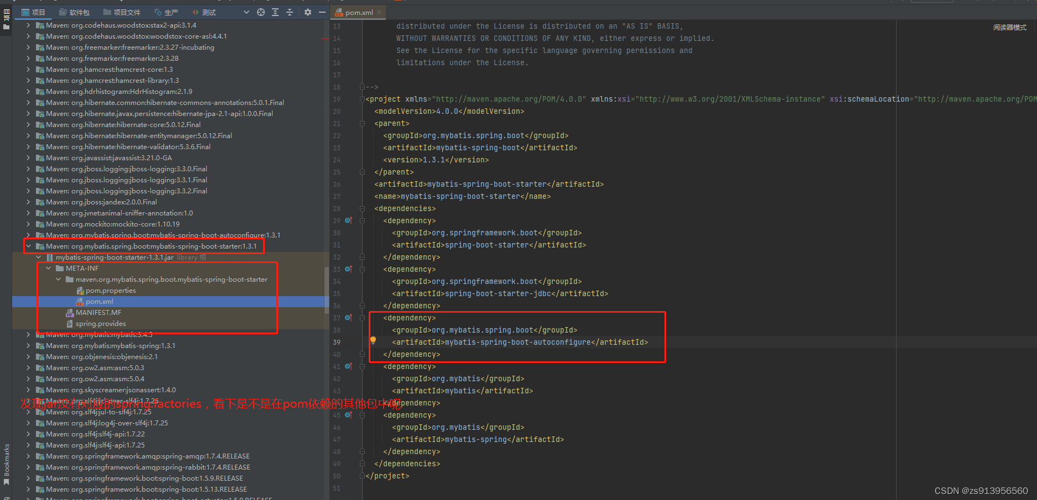Viewport: 1037px width, 500px height.
Task: Open the project view selector dropdown arrow
Action: pyautogui.click(x=247, y=12)
